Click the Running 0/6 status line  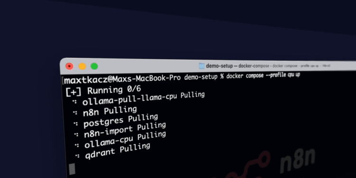pos(103,90)
